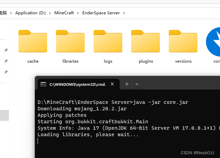Expand chevron after Application (D:) breadcrumb
The height and width of the screenshot is (158, 220).
point(50,13)
